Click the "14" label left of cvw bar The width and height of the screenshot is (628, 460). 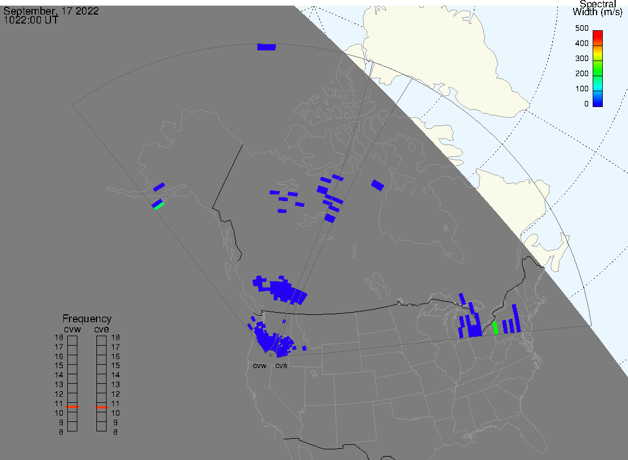[59, 375]
